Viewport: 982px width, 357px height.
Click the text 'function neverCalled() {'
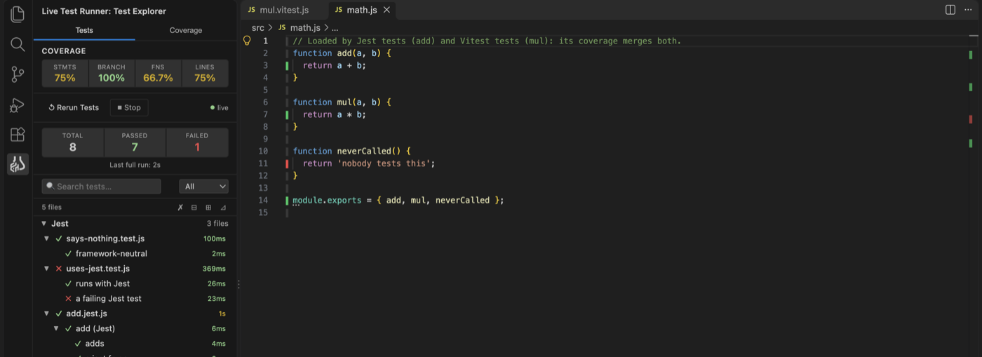click(351, 151)
